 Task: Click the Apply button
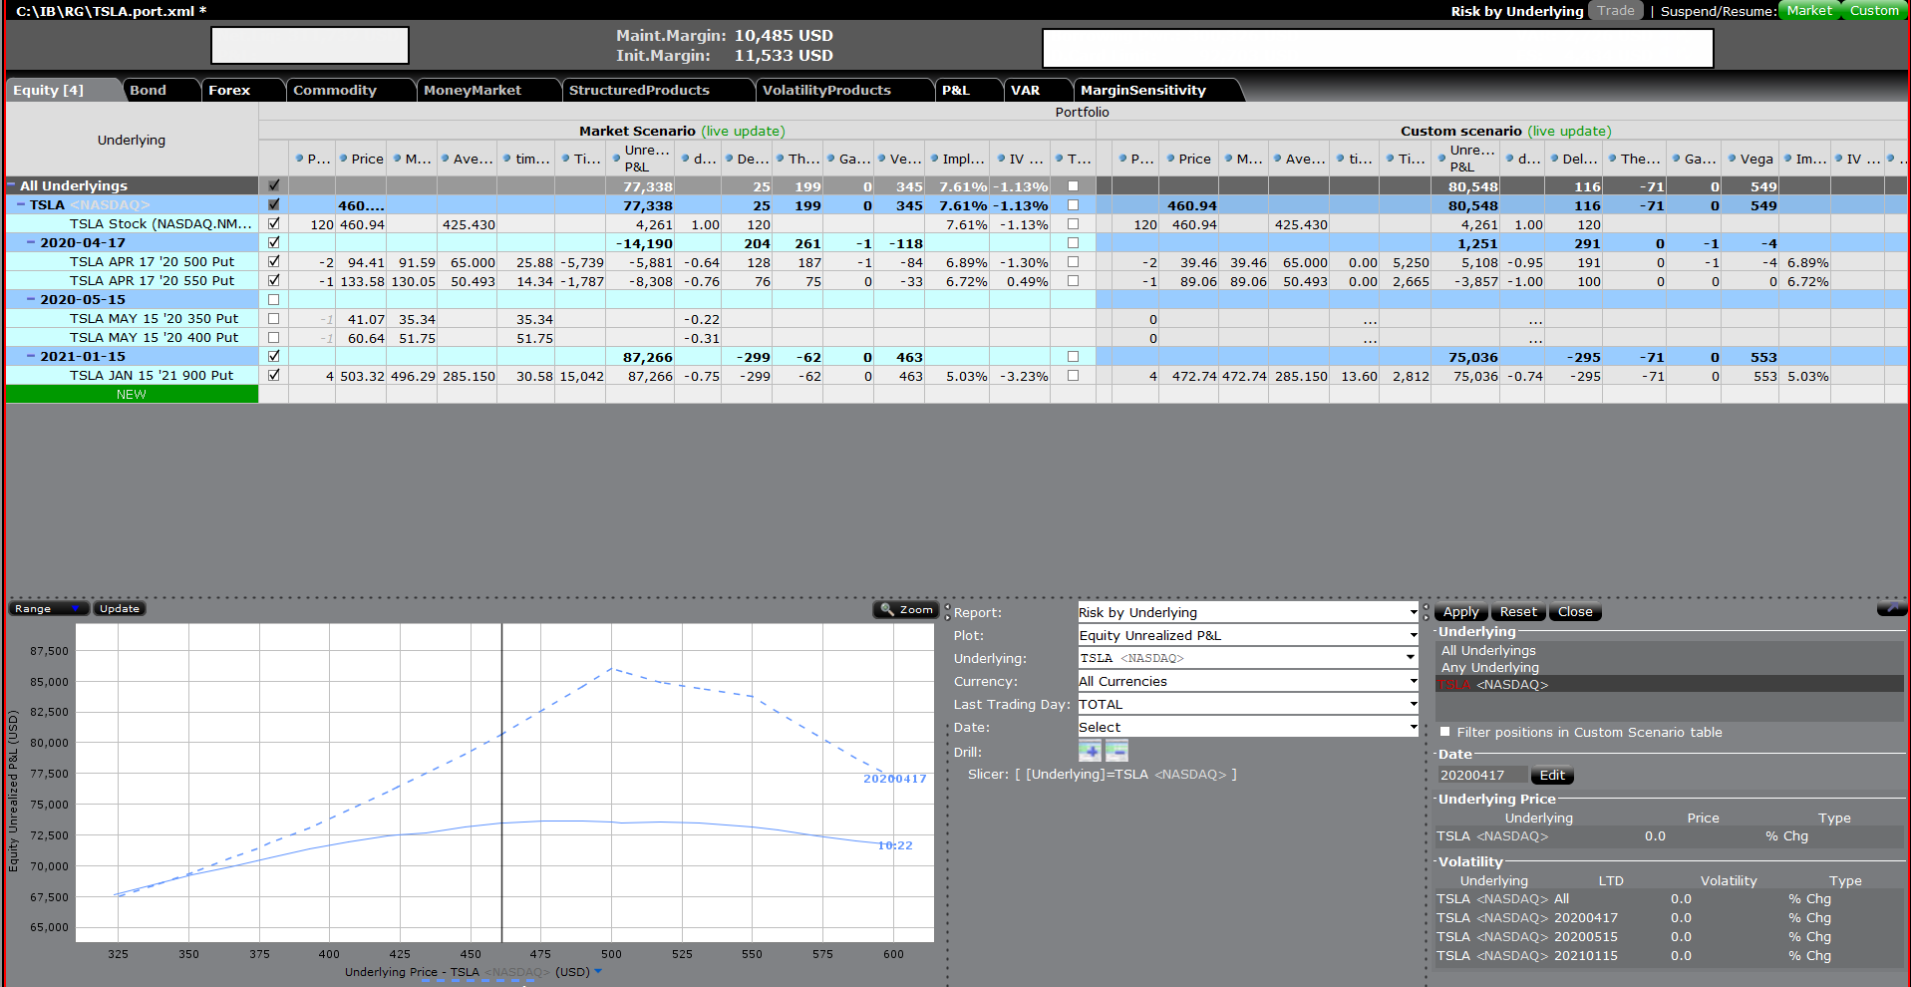click(1461, 612)
